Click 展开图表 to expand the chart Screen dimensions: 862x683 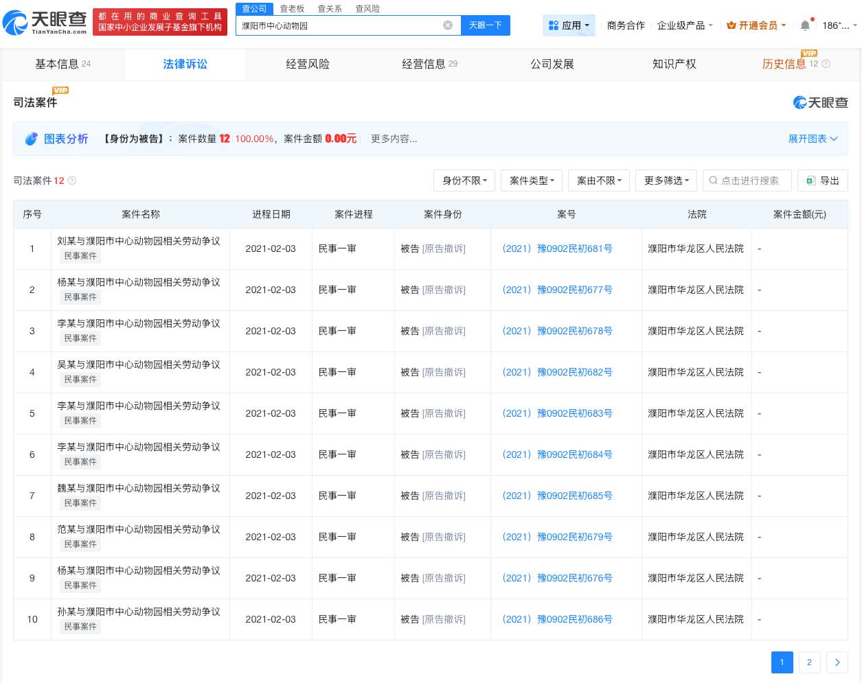click(x=813, y=139)
